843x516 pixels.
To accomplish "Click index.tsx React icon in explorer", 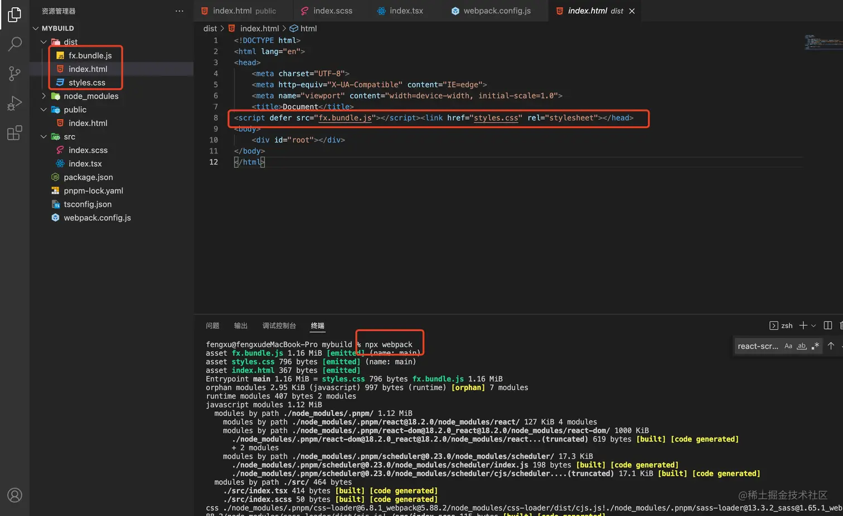I will click(60, 164).
